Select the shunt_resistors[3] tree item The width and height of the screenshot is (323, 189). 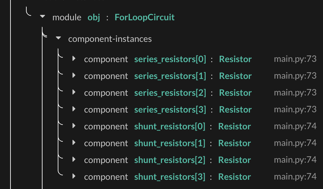(x=169, y=176)
